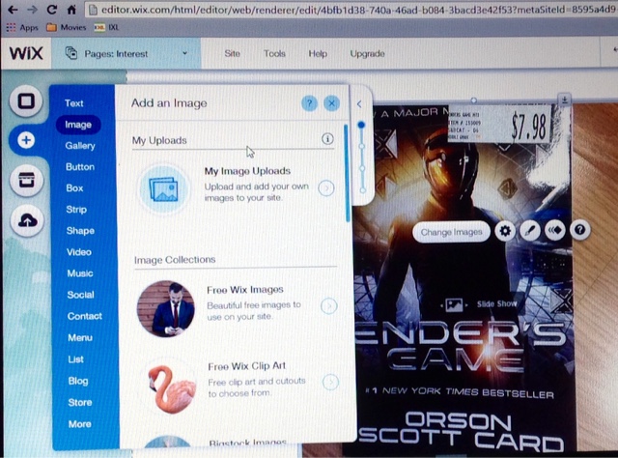Open the App Market store icon in sidebar
Screen dimensions: 618x458
click(x=26, y=181)
